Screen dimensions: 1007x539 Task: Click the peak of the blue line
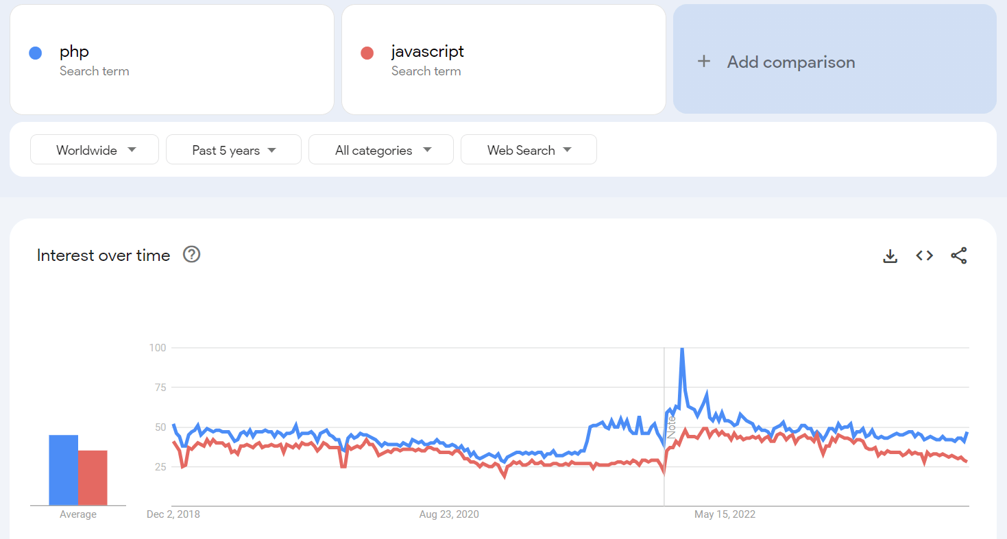coord(683,348)
